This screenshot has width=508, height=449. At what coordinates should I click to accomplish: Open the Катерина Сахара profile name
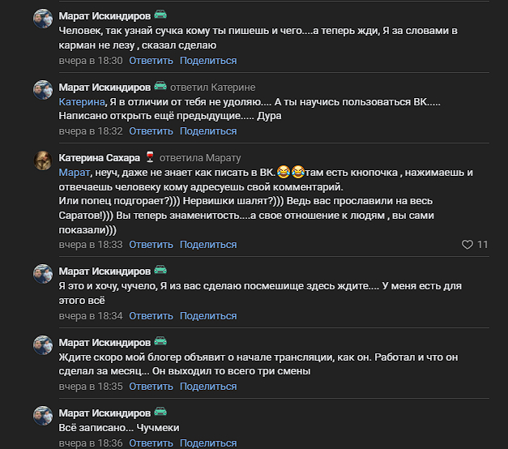pyautogui.click(x=100, y=158)
